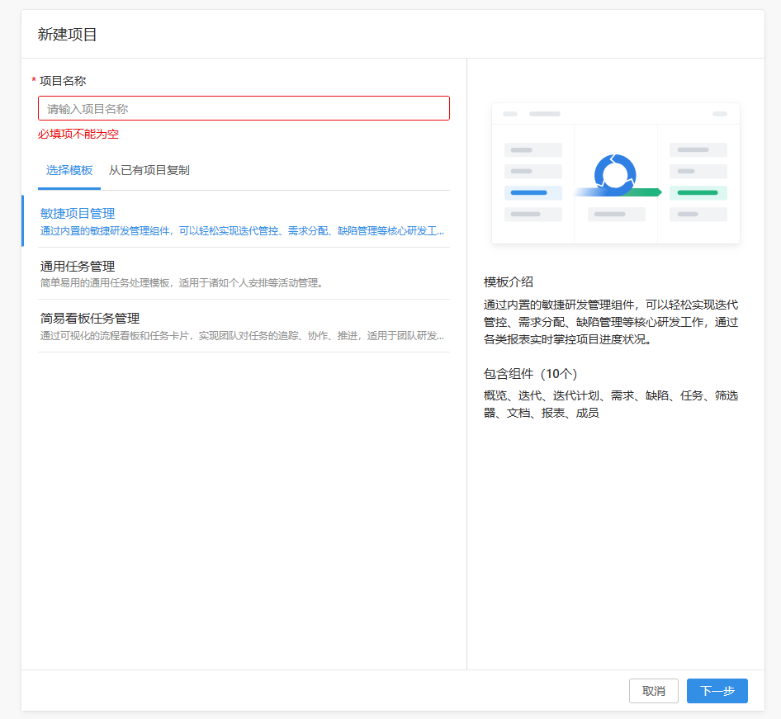
Task: Select the 敏捷项目管理 template title
Action: click(78, 214)
